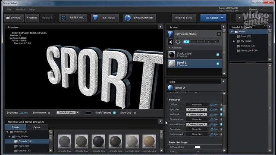Enable the Diffuse texture checkbox
This screenshot has height=155, width=276.
[x=221, y=105]
